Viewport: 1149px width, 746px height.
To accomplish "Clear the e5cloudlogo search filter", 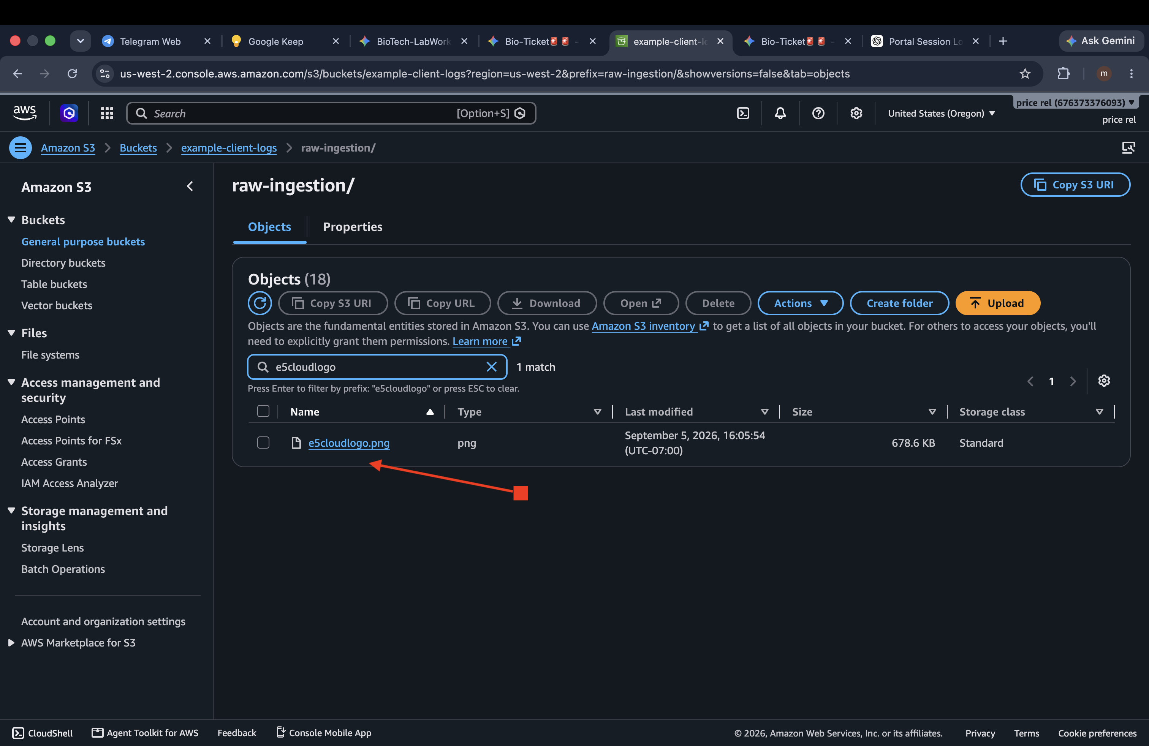I will pos(491,367).
